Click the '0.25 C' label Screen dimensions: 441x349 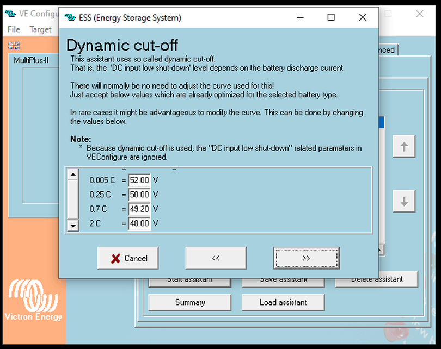[x=100, y=195]
